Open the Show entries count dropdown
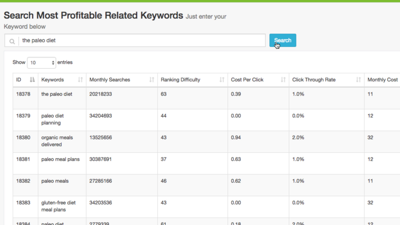 point(41,62)
